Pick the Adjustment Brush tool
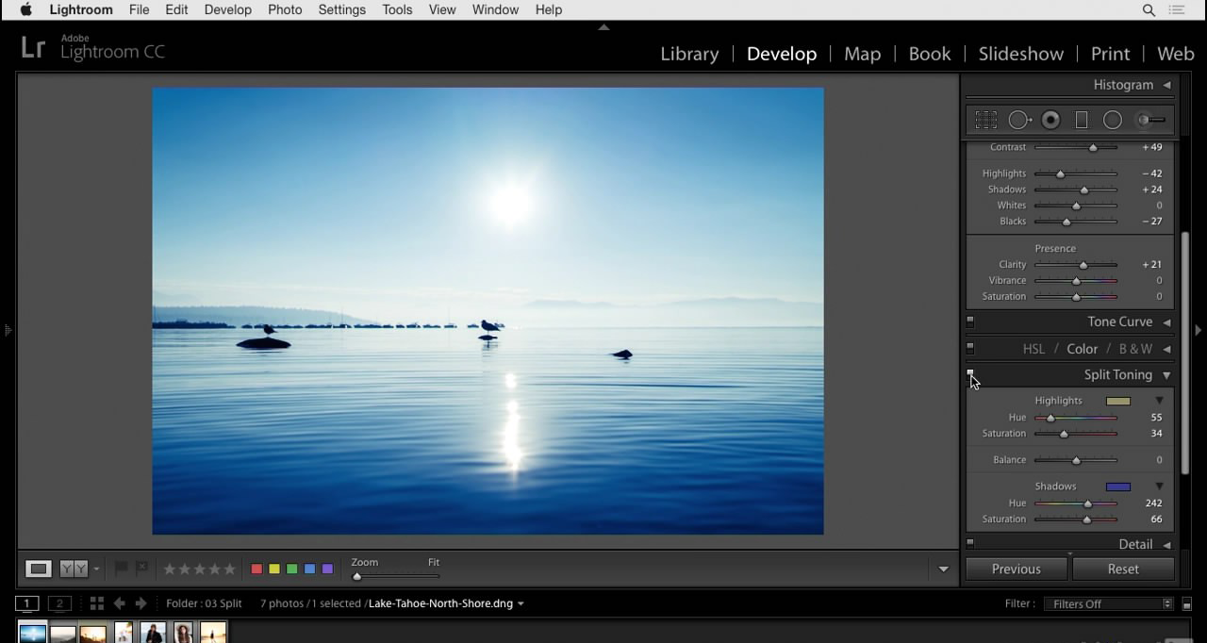1207x643 pixels. 1150,120
